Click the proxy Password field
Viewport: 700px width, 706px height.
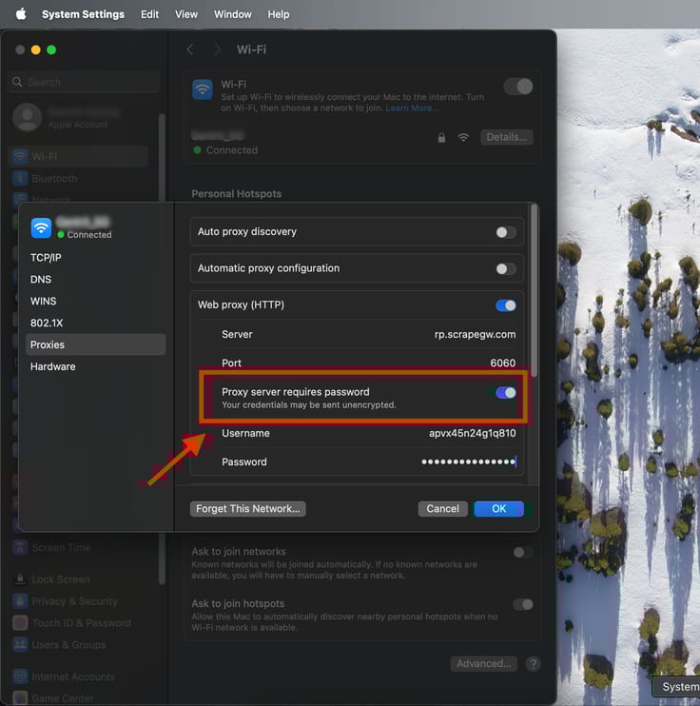467,461
